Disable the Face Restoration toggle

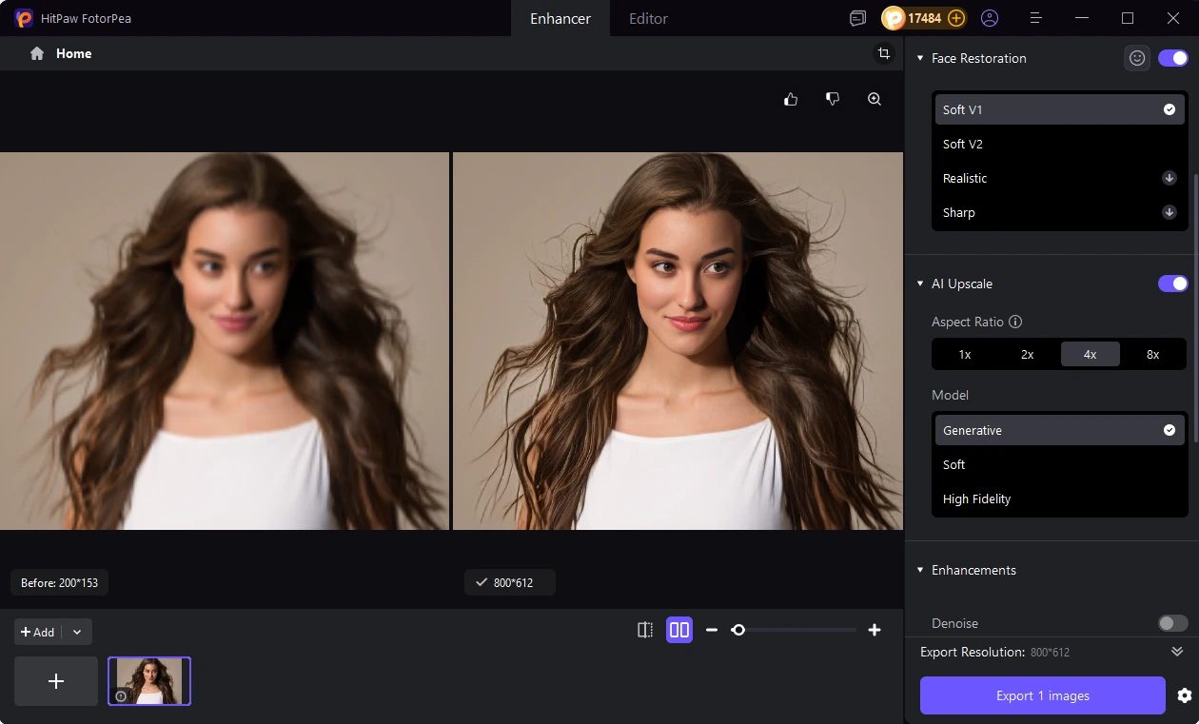(1173, 57)
